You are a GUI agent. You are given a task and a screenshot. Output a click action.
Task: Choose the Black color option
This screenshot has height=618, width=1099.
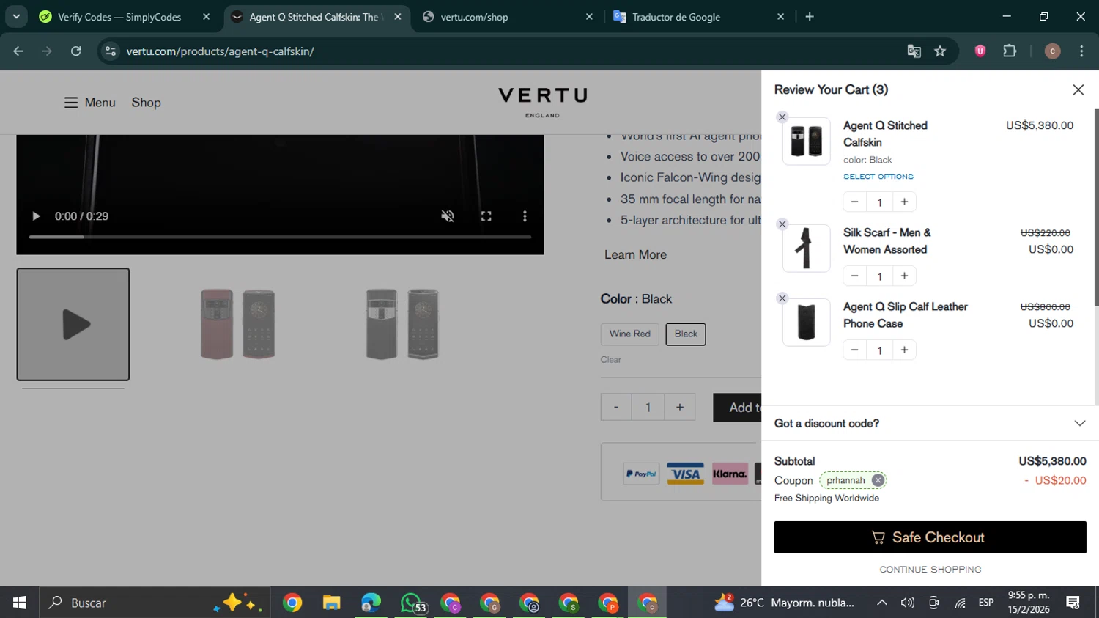coord(686,334)
